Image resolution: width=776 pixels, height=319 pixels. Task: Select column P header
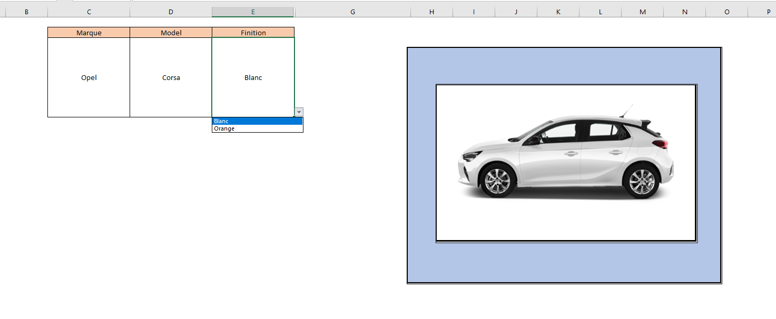pos(762,12)
